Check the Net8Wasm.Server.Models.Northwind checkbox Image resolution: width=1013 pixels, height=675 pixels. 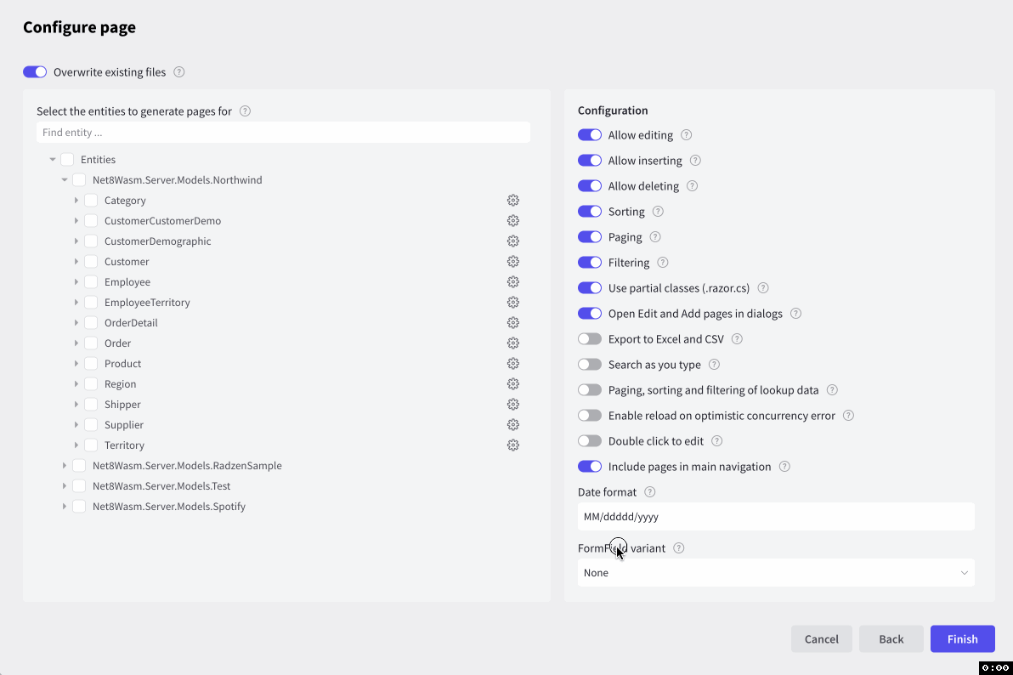click(x=79, y=179)
